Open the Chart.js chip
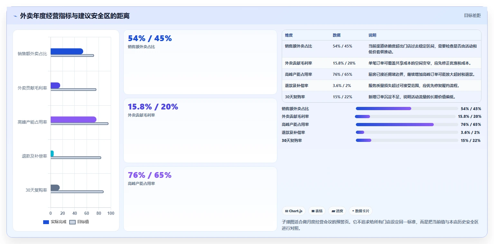The width and height of the screenshot is (494, 244). tap(294, 211)
